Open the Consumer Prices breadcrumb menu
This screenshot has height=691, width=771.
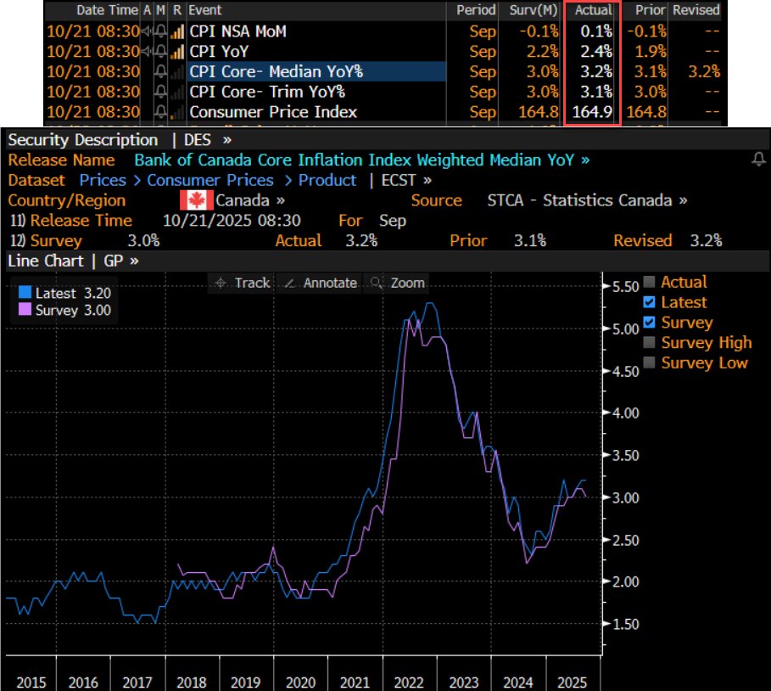coord(210,180)
